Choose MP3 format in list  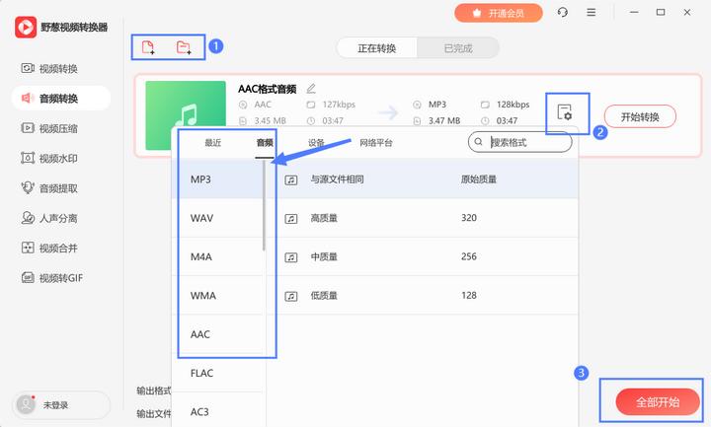[x=218, y=179]
